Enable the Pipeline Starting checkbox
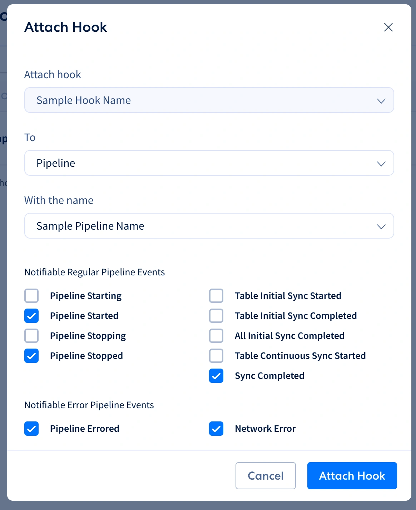 [x=31, y=296]
